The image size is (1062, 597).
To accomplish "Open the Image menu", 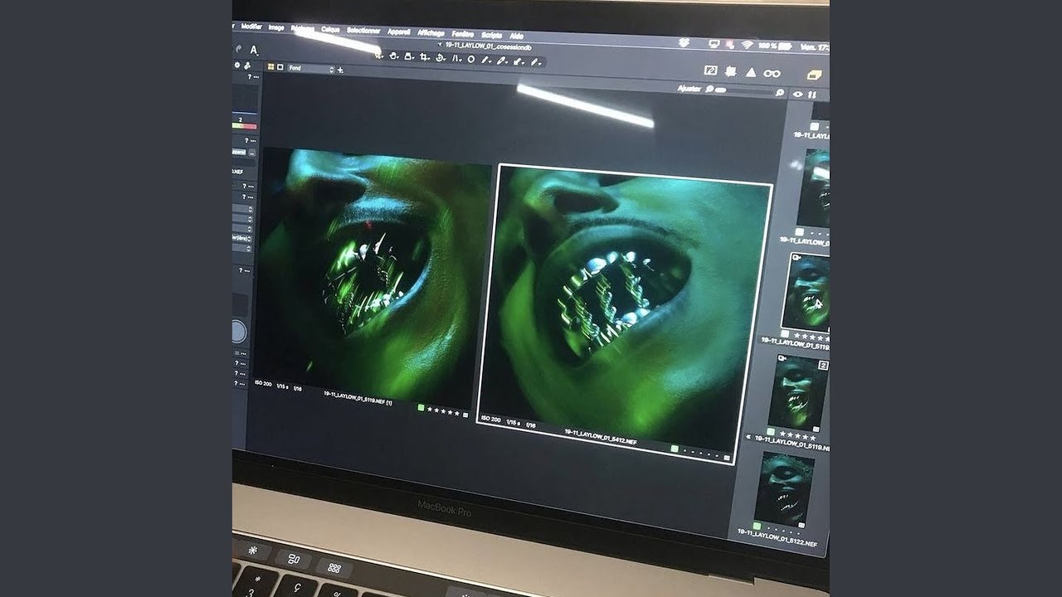I will (x=276, y=27).
